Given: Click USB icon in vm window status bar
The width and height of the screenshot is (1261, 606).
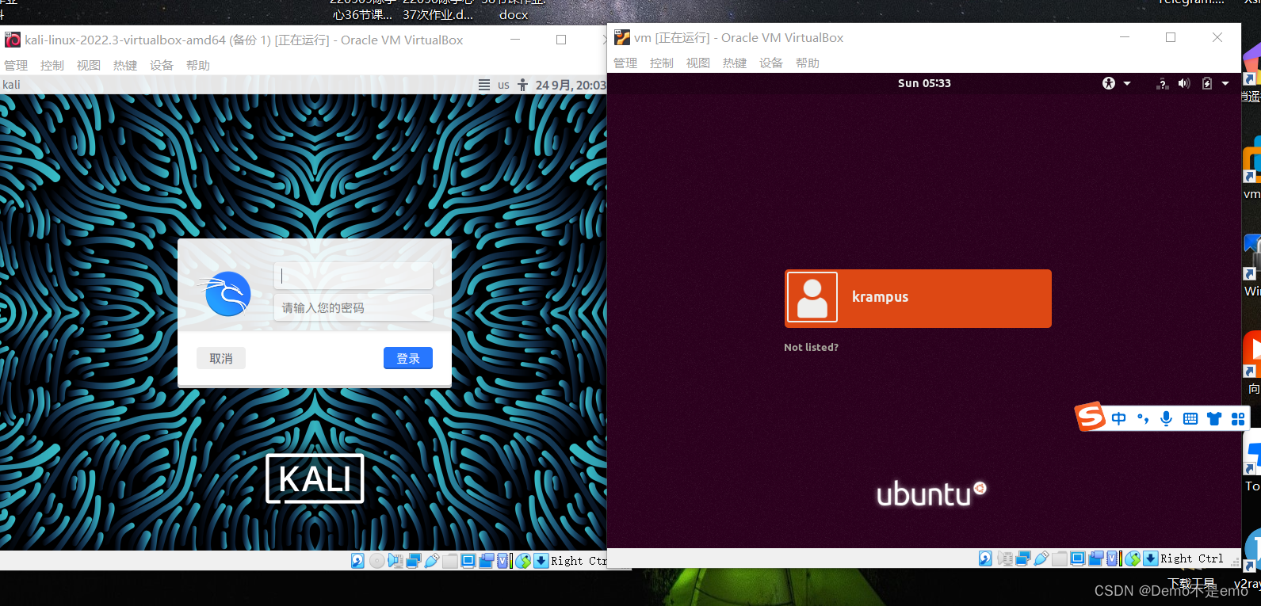Looking at the screenshot, I should [x=1041, y=558].
